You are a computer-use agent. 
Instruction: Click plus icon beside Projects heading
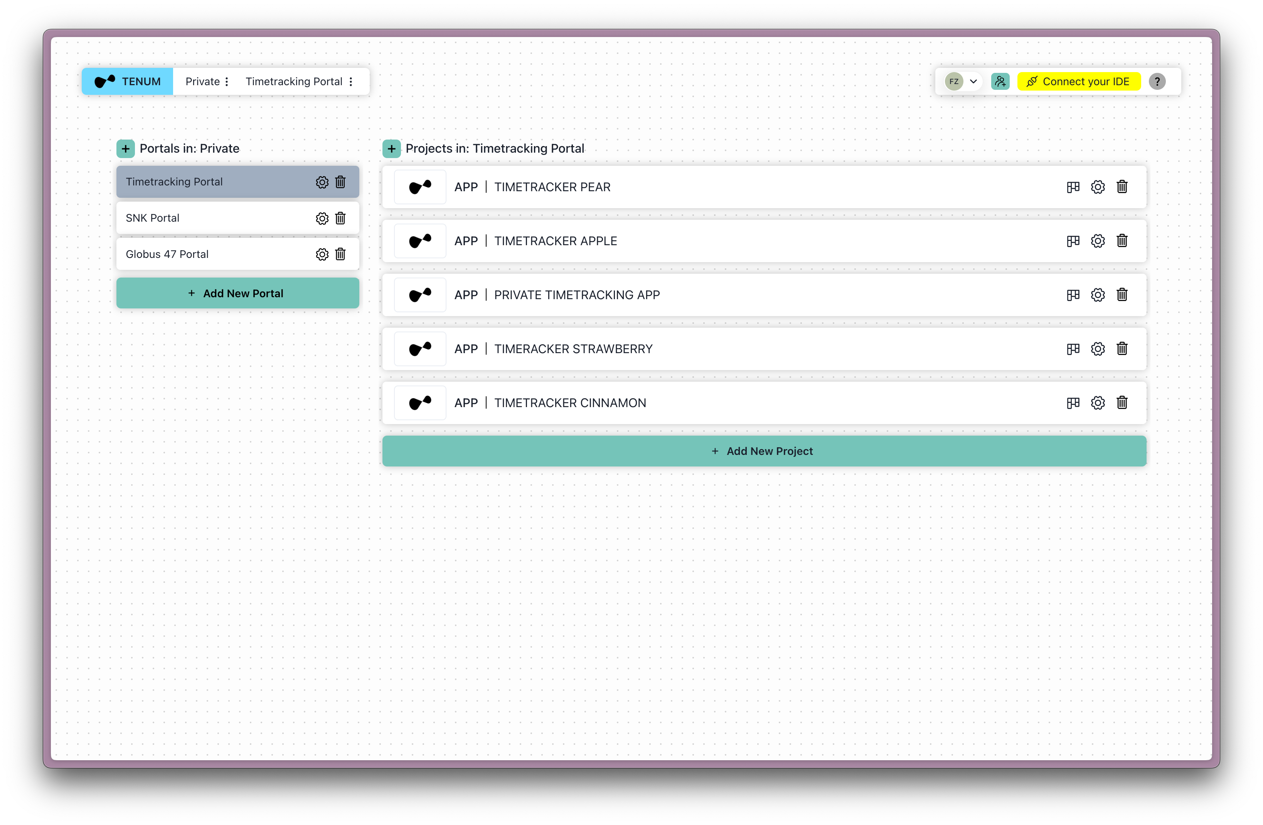pyautogui.click(x=391, y=149)
